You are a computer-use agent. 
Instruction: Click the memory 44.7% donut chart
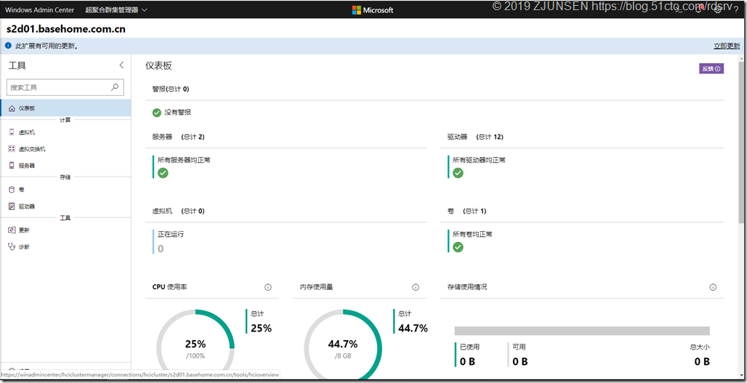[x=343, y=346]
